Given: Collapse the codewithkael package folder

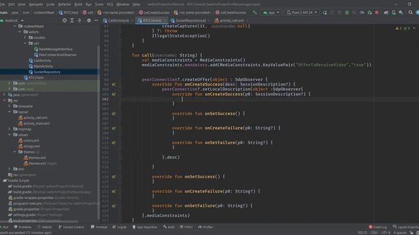Looking at the screenshot, I should pos(14,26).
